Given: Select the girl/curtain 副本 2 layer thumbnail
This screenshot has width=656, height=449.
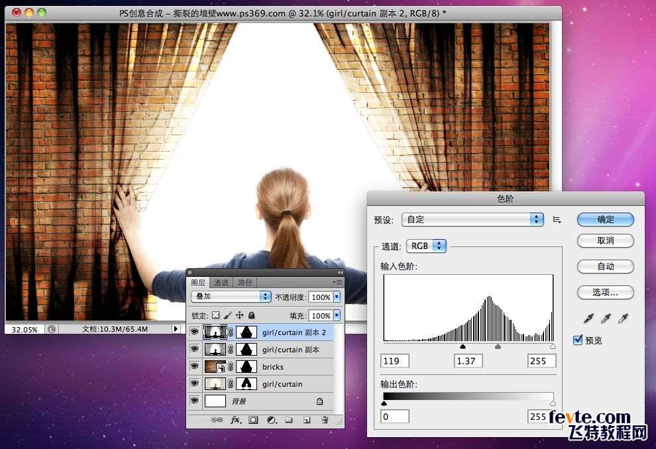Looking at the screenshot, I should (x=215, y=332).
